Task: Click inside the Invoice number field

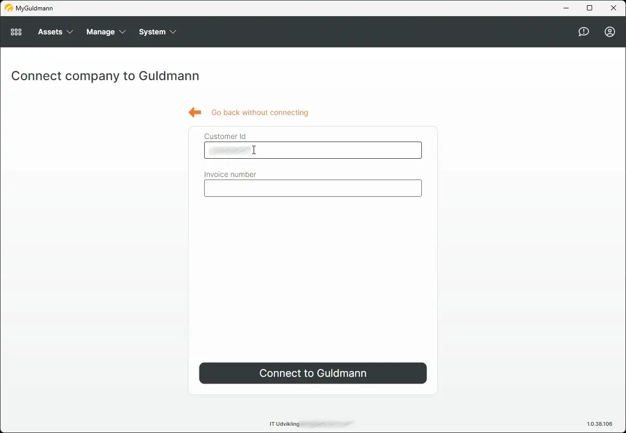Action: [312, 188]
